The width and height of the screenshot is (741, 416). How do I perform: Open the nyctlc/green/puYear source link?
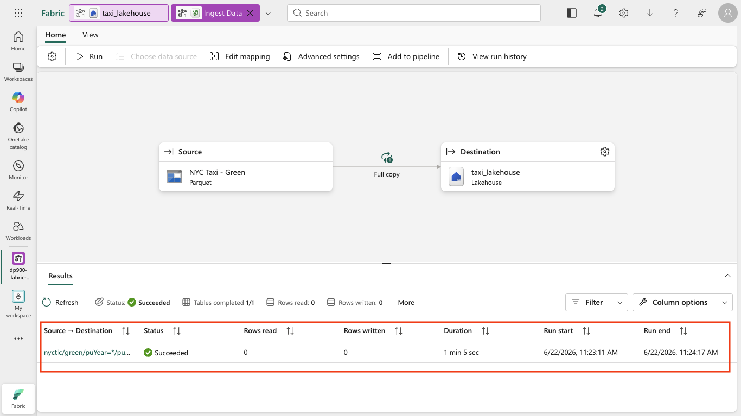[x=87, y=353]
